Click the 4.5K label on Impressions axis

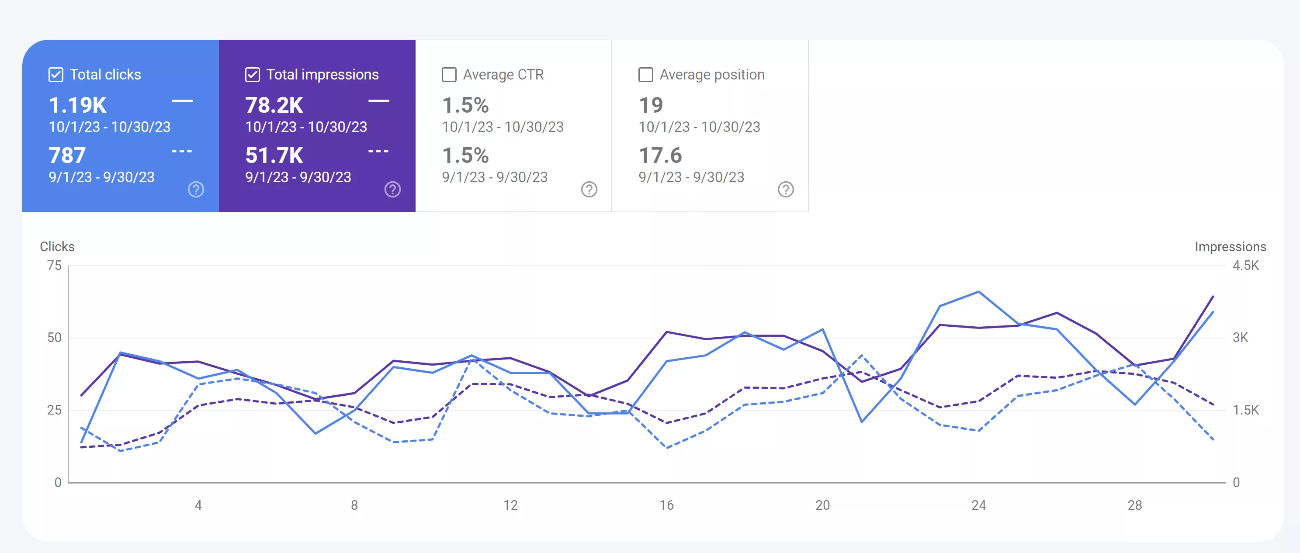(x=1245, y=266)
